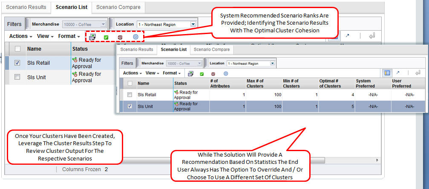429x189 pixels.
Task: Click green checkmark toolbar icon in front panel
Action: click(x=202, y=74)
